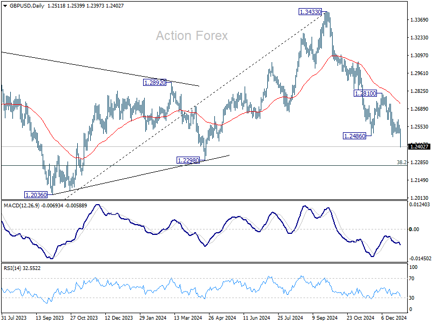Click the 26 Apr 2024 date label
The width and height of the screenshot is (432, 324).
click(222, 318)
